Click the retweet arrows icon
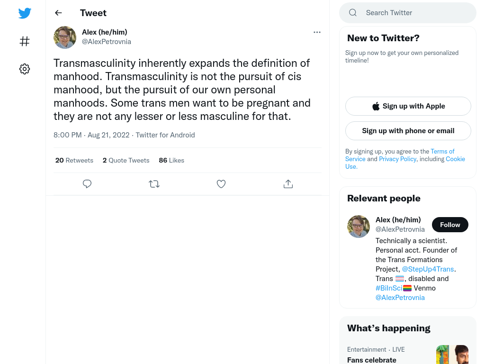This screenshot has width=485, height=364. coord(154,184)
